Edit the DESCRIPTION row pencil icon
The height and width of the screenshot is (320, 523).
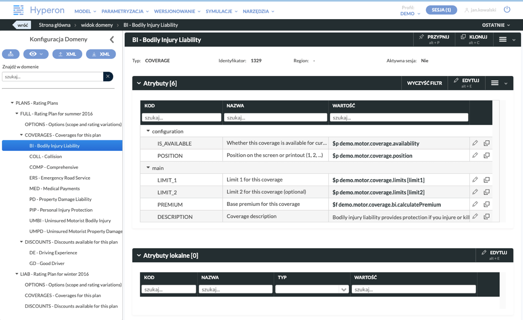click(x=475, y=216)
